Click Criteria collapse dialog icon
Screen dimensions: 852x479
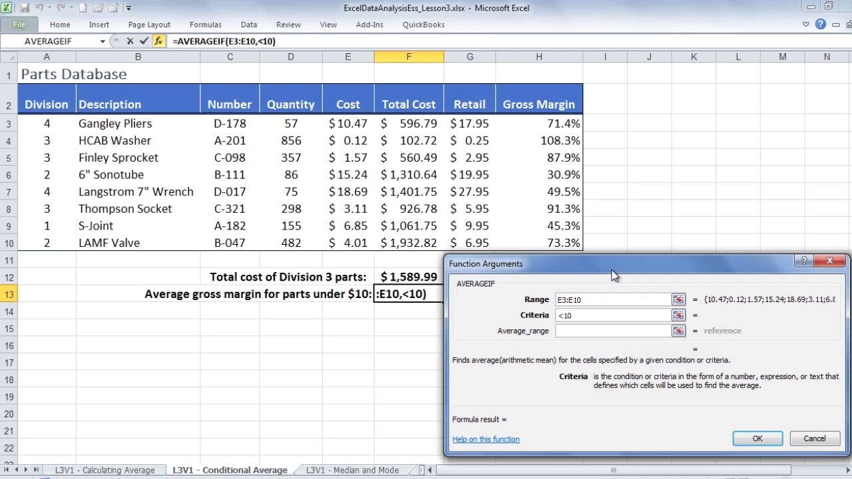click(678, 315)
